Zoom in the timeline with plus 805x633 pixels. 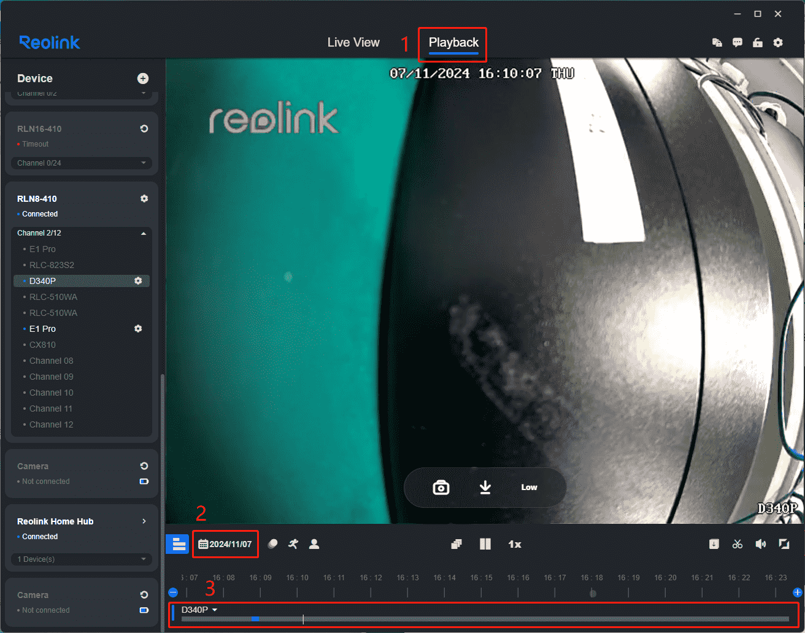[x=798, y=593]
